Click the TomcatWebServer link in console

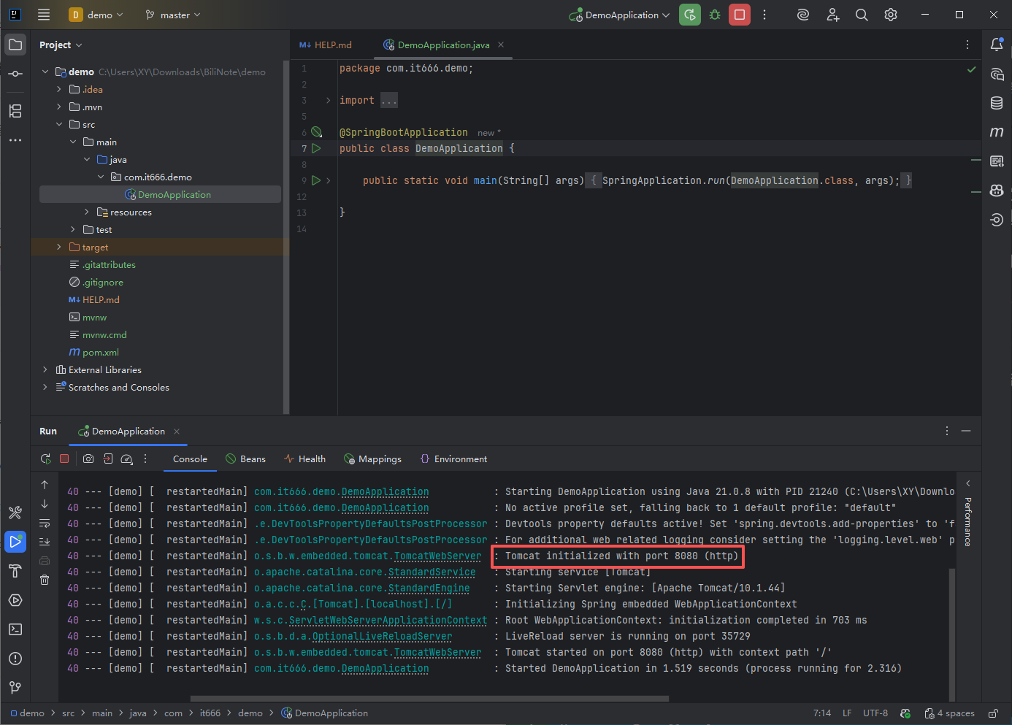point(437,556)
